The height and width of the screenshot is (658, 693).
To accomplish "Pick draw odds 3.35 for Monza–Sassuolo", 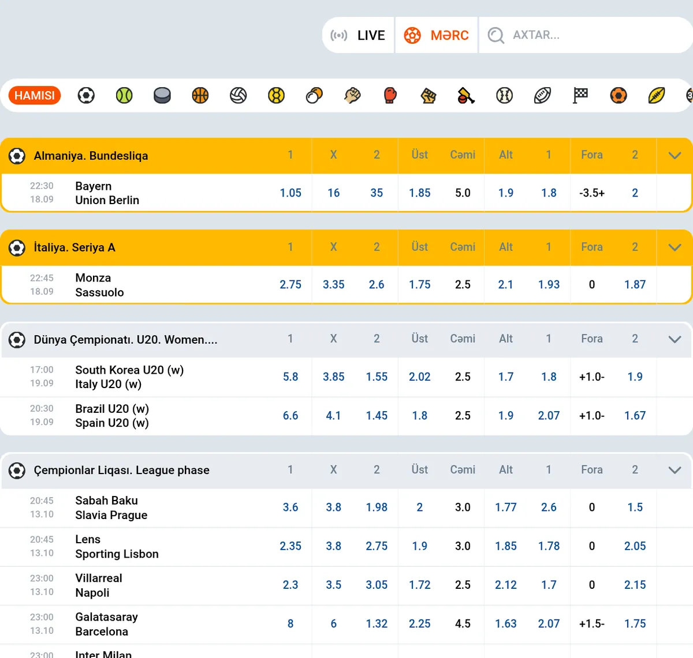I will coord(333,285).
